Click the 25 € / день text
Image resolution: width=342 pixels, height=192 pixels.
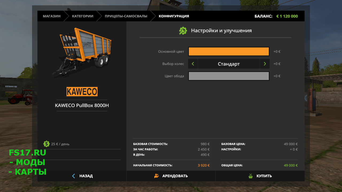tap(60, 144)
